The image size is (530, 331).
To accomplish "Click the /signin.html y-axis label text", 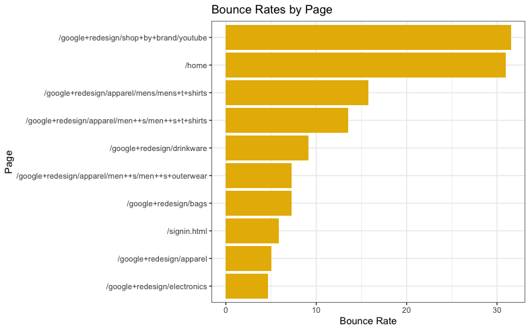I will pos(187,231).
